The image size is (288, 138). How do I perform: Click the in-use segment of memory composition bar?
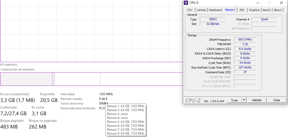26,79
